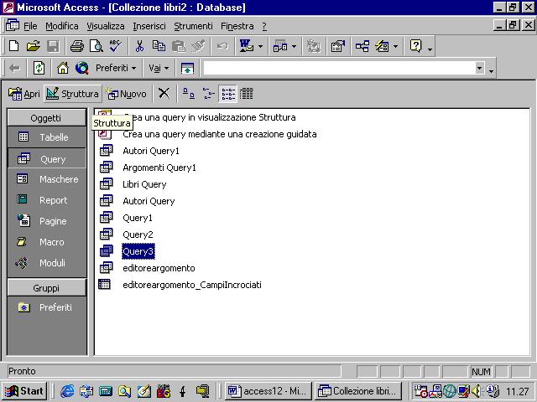The width and height of the screenshot is (537, 402).
Task: Click the Oggetti header button
Action: (47, 118)
